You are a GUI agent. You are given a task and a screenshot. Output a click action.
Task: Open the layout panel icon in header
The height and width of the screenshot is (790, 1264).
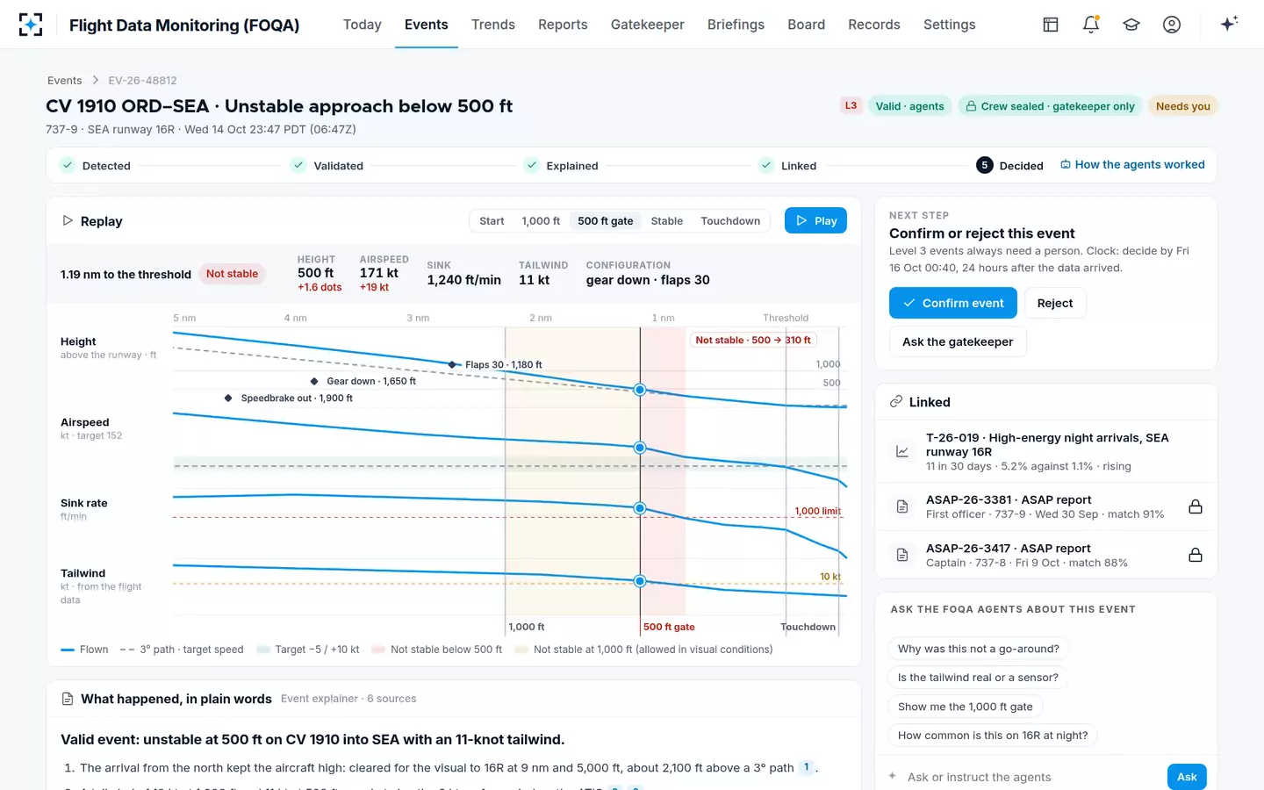1051,25
